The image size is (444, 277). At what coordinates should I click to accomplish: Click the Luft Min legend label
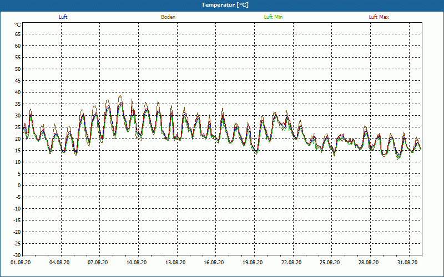point(273,17)
